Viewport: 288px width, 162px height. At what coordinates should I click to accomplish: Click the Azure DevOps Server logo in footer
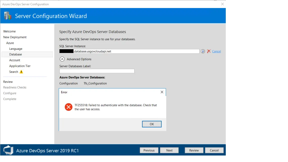tap(8, 150)
